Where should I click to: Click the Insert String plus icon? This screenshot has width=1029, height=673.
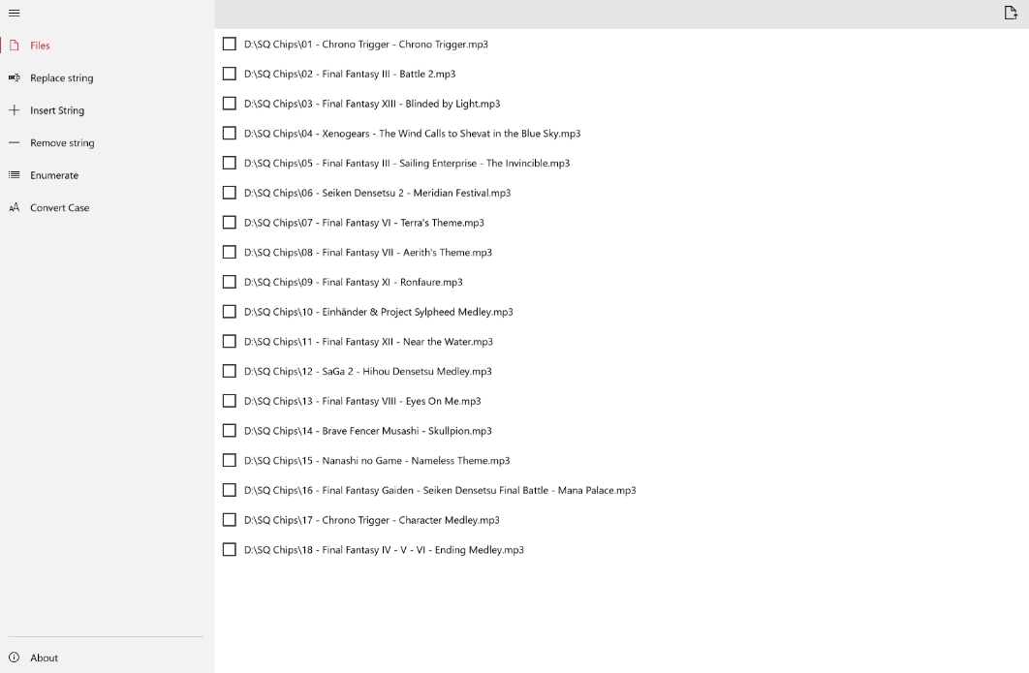(14, 110)
